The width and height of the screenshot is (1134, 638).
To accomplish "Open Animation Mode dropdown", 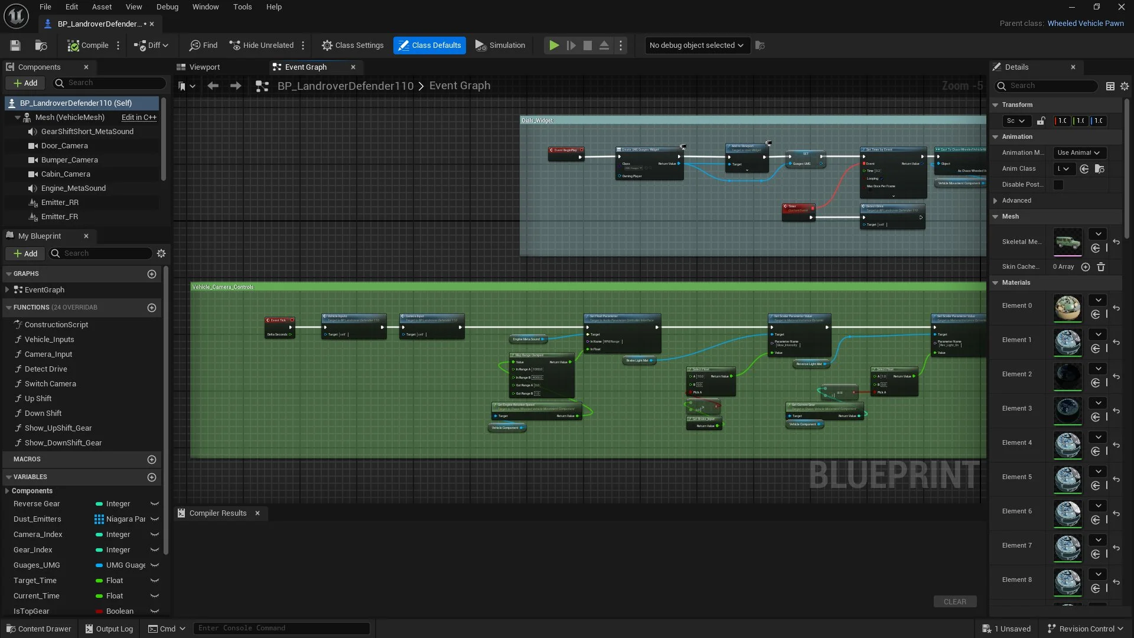I will 1079,153.
